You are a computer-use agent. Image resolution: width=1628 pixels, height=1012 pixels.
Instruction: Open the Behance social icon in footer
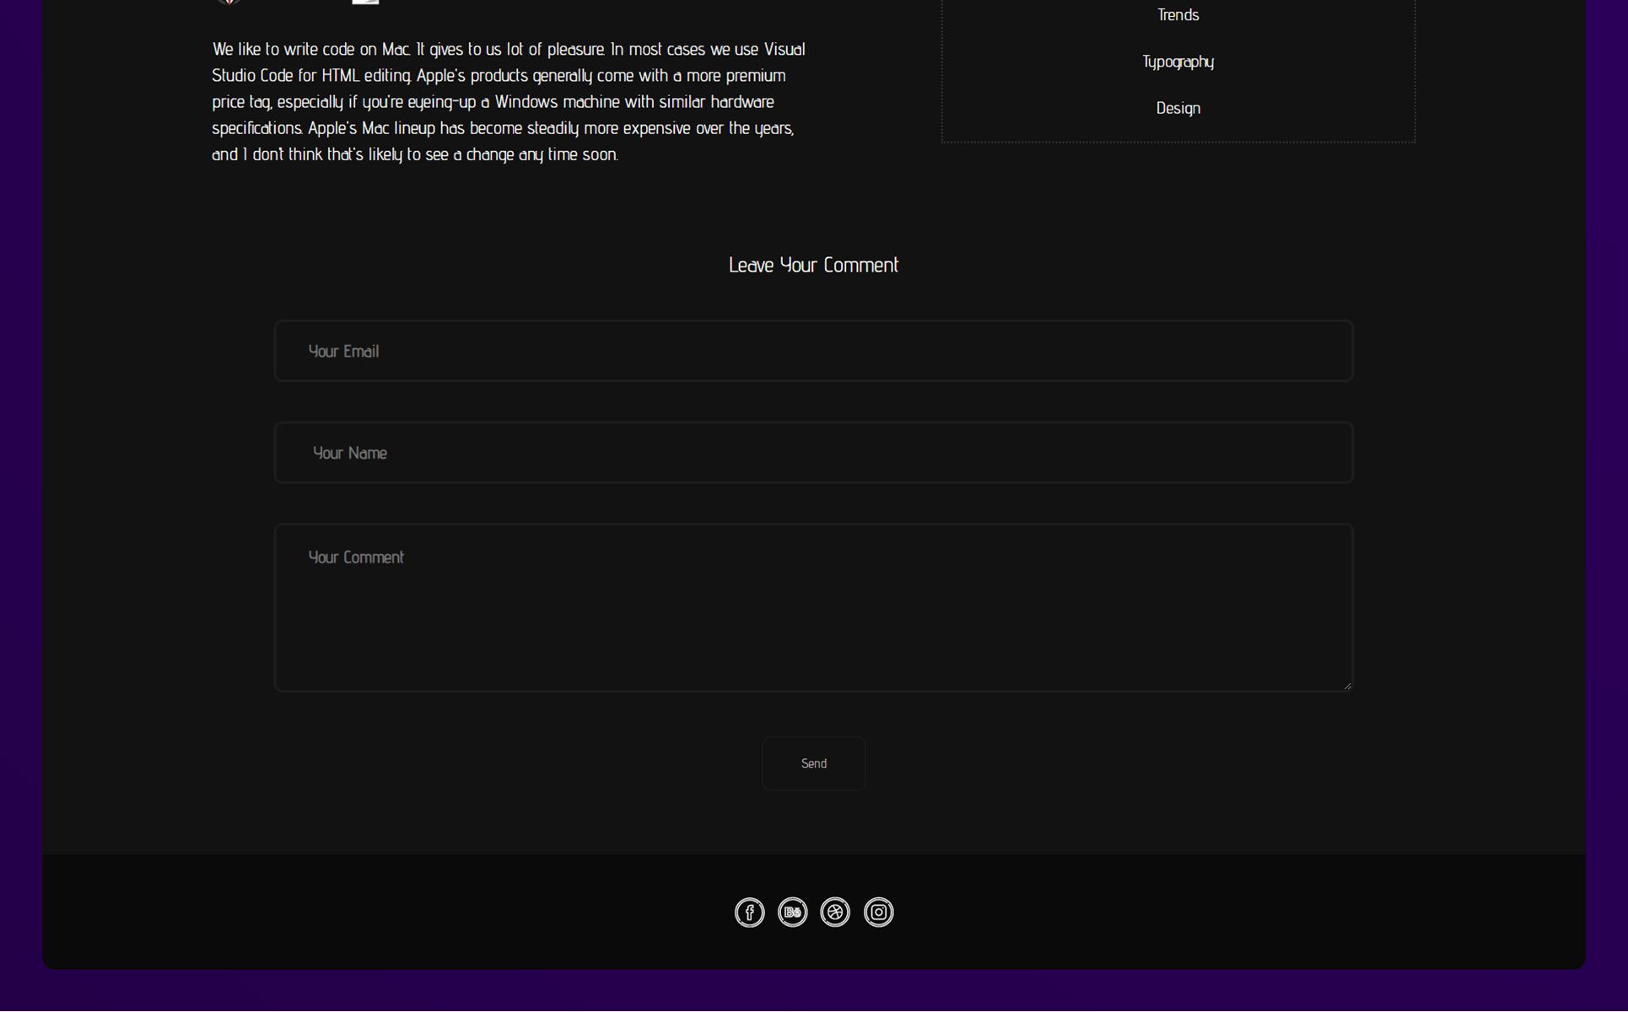[x=792, y=912]
